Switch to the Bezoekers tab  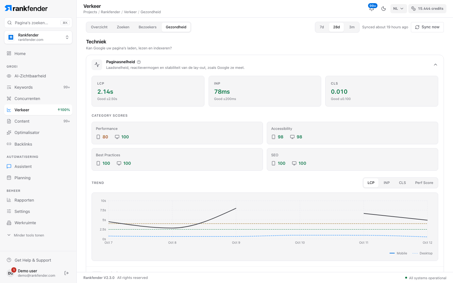(148, 27)
